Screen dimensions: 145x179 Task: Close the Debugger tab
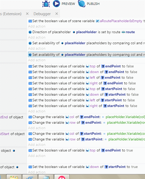(57, 14)
